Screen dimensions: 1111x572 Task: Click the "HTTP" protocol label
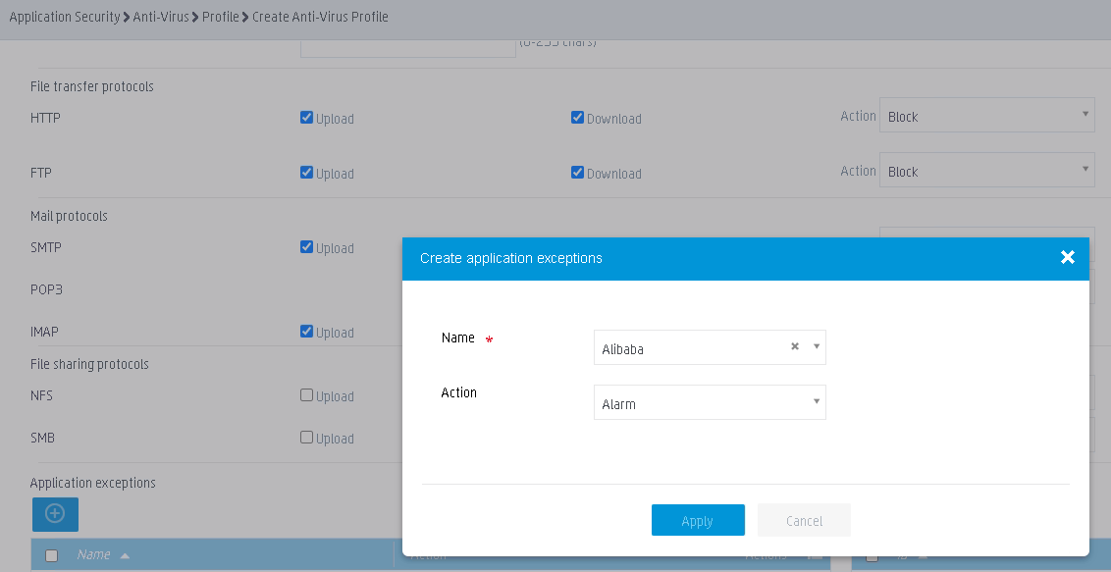click(45, 118)
